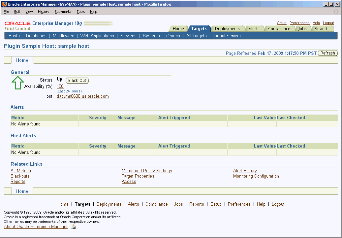Click the green Up status arrow icon
This screenshot has height=238, width=342.
click(18, 83)
